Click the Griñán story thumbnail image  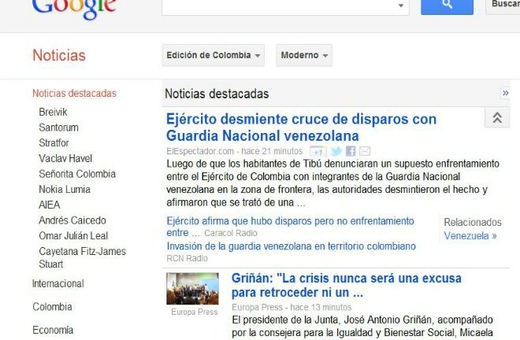click(192, 289)
